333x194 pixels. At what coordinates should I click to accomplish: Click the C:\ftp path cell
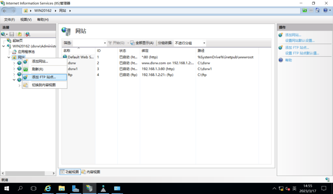tap(202, 75)
